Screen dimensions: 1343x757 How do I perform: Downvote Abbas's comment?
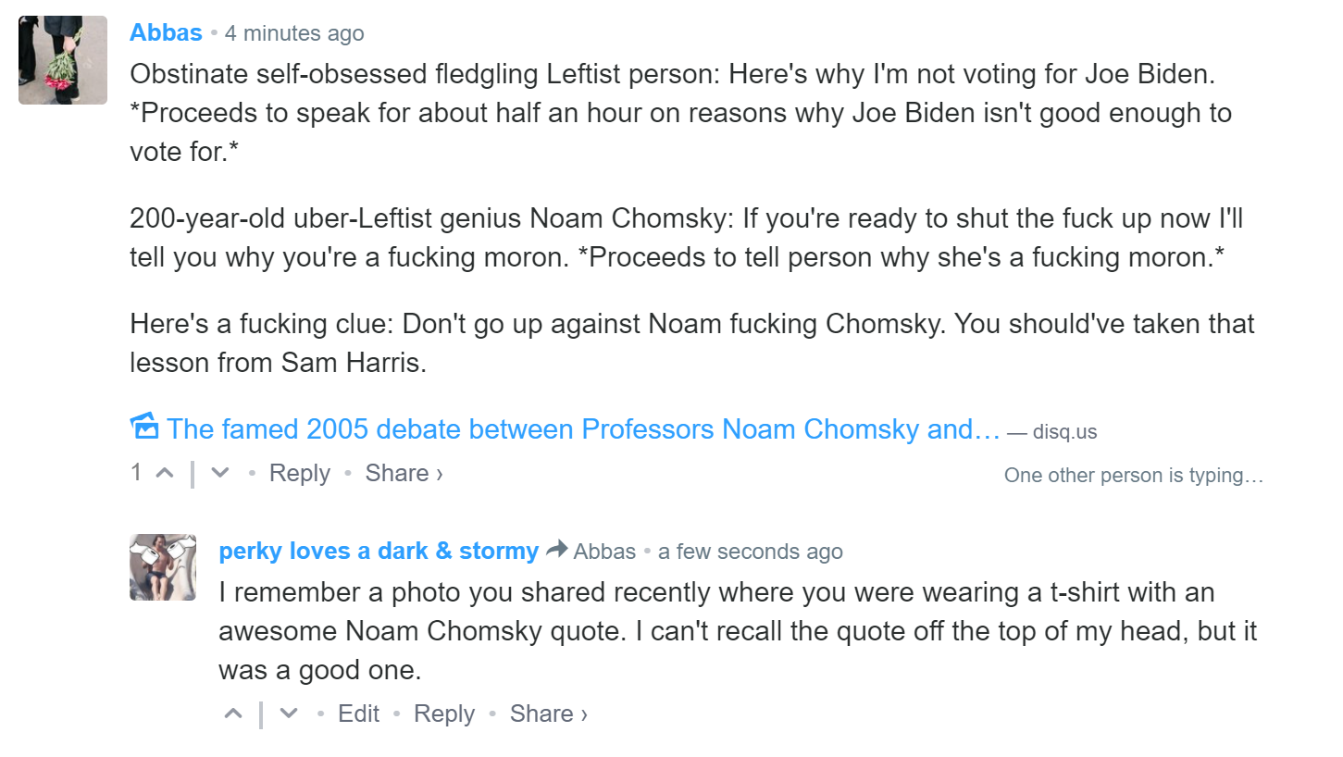pyautogui.click(x=220, y=473)
